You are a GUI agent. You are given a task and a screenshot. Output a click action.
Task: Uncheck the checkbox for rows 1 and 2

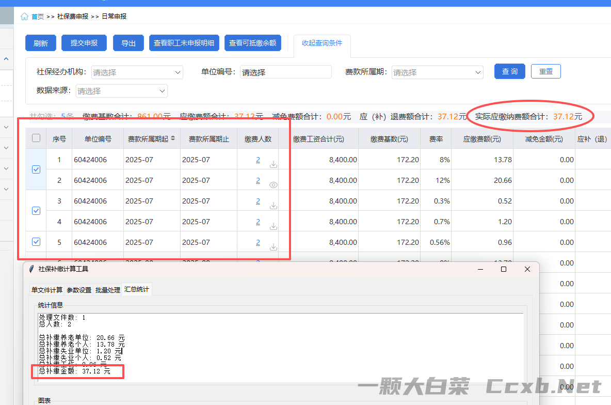36,169
